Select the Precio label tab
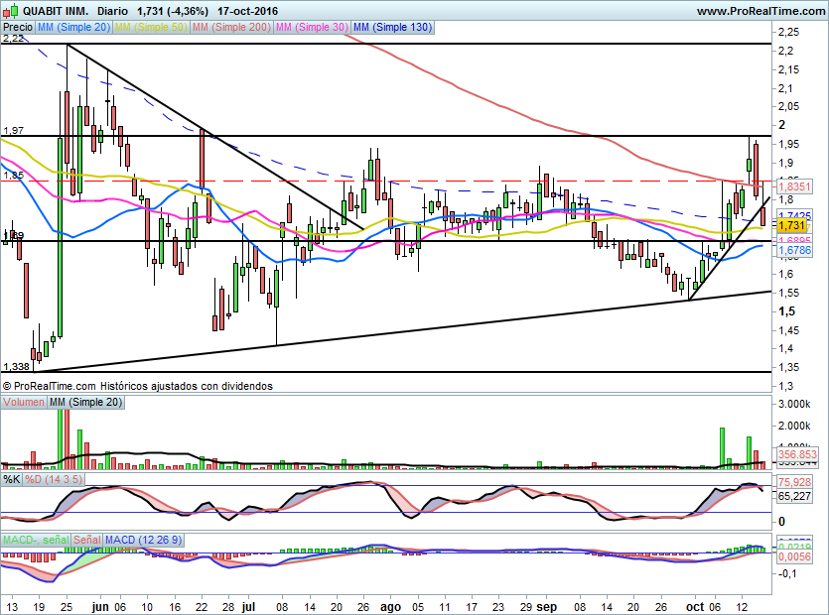 18,28
